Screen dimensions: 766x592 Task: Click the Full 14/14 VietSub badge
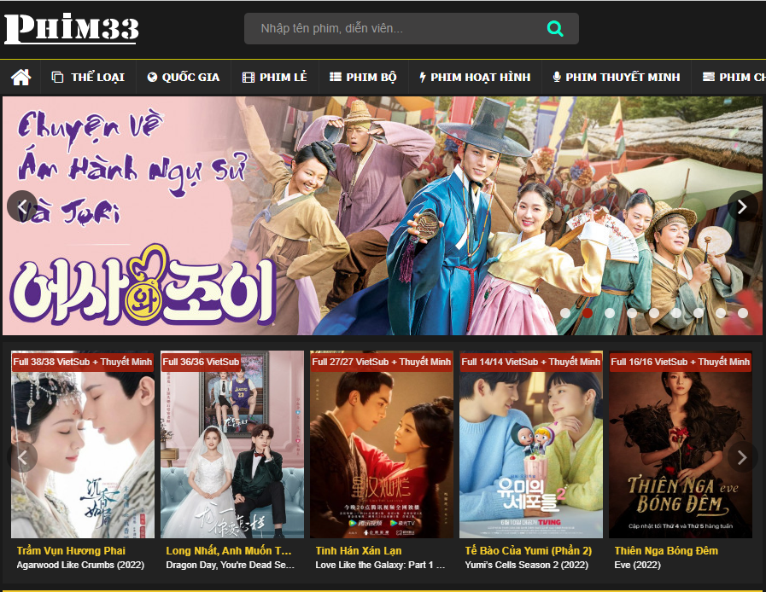[x=531, y=362]
